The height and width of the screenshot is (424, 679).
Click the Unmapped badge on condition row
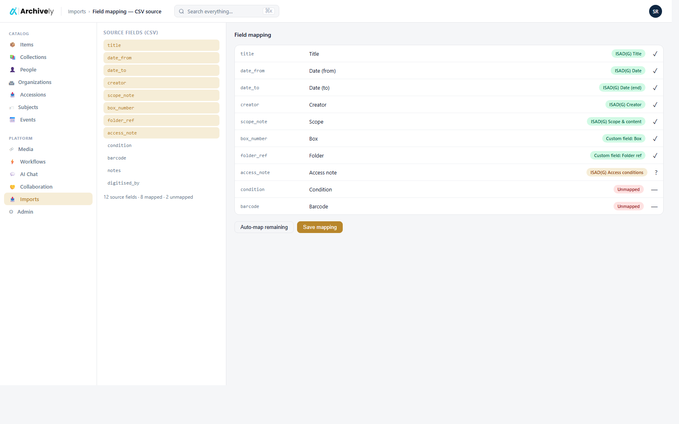[628, 189]
